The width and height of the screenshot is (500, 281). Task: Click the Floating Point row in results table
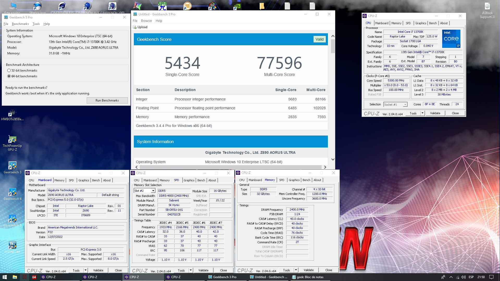pos(231,108)
